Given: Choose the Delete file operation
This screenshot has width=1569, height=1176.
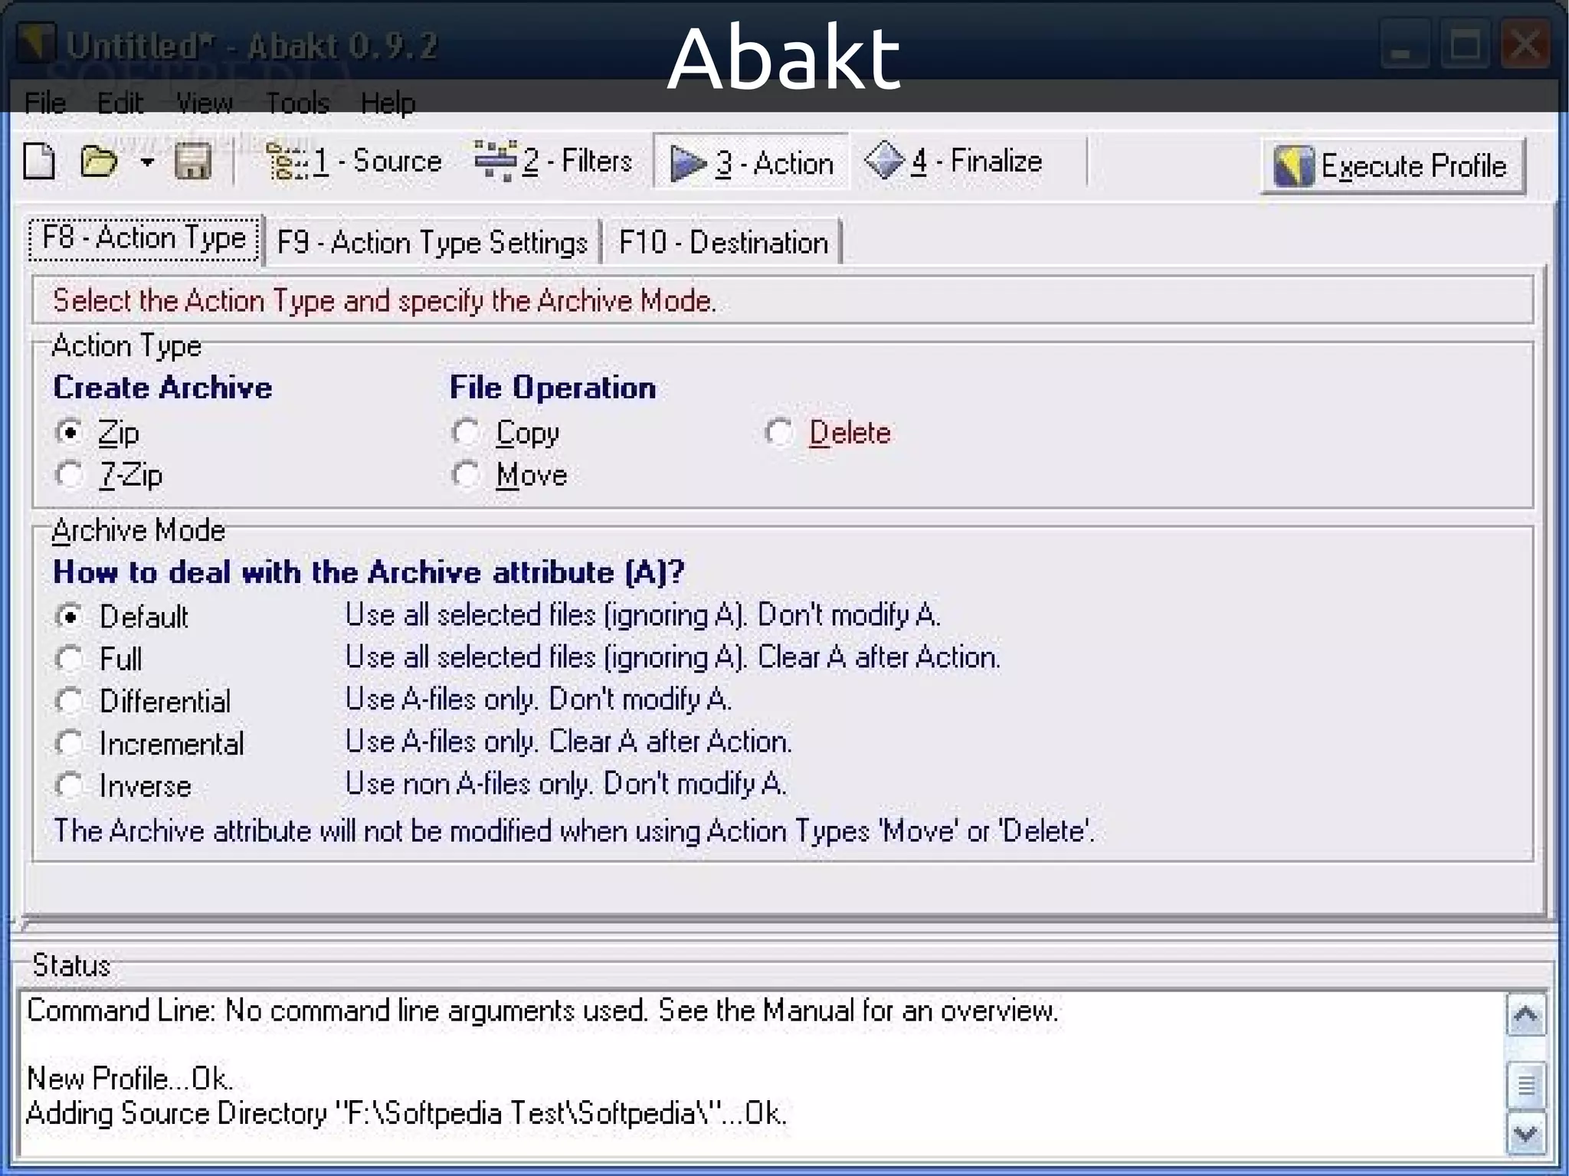Looking at the screenshot, I should pos(779,432).
